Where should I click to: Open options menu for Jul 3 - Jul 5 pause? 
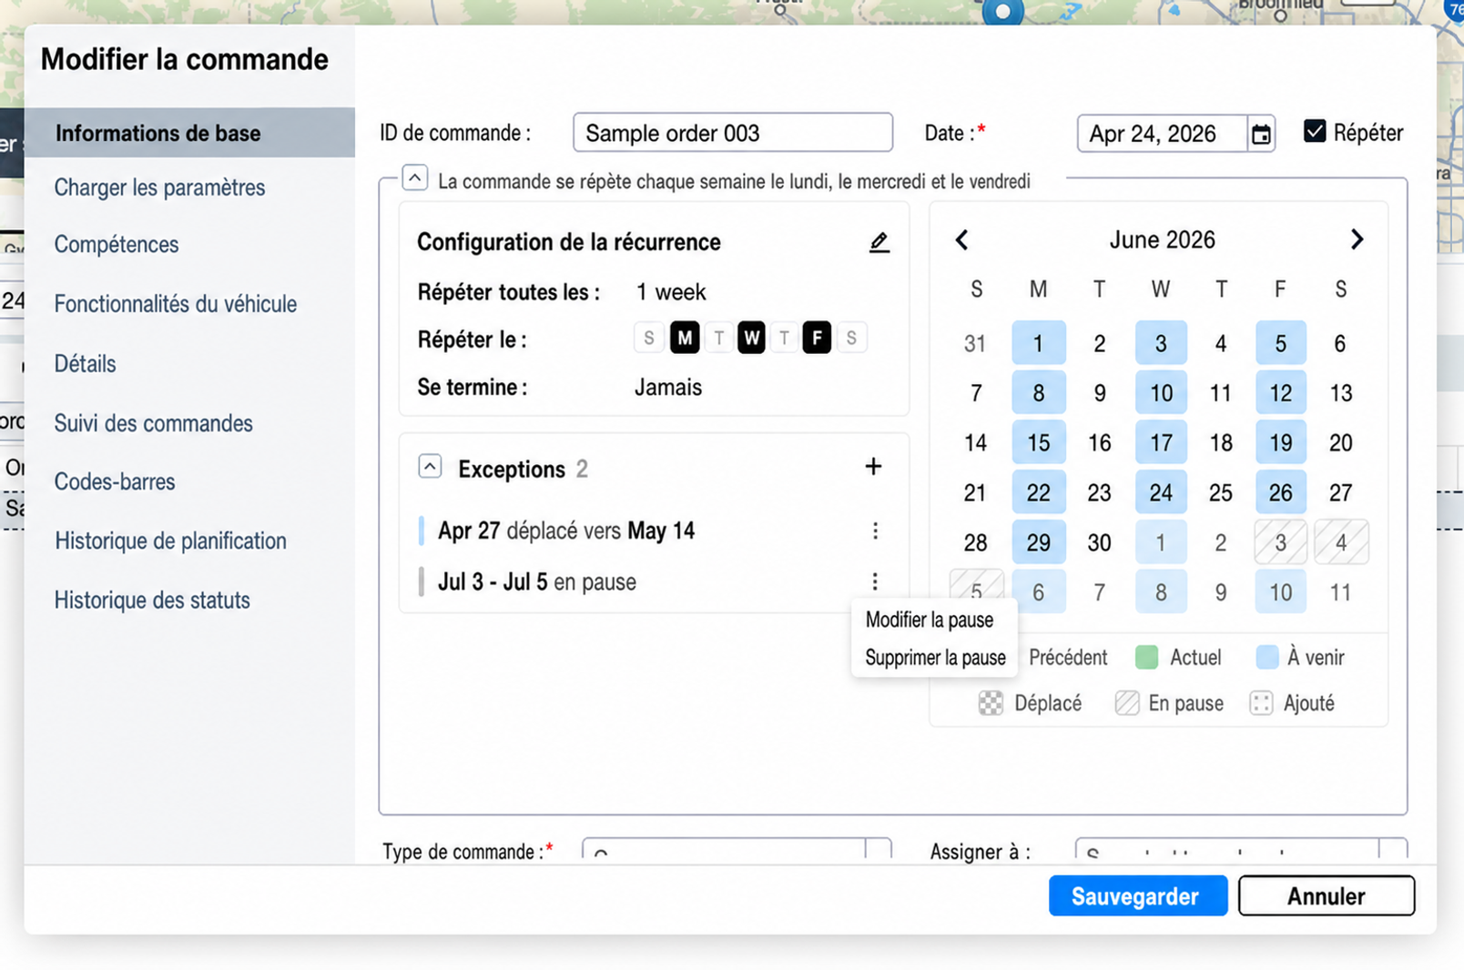(875, 581)
